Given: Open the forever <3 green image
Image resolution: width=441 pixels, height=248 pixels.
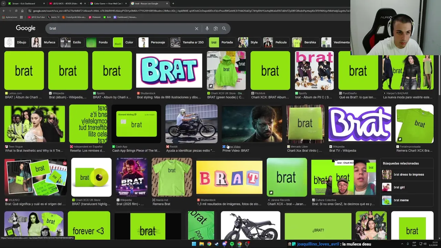Looking at the screenshot, I should [89, 226].
